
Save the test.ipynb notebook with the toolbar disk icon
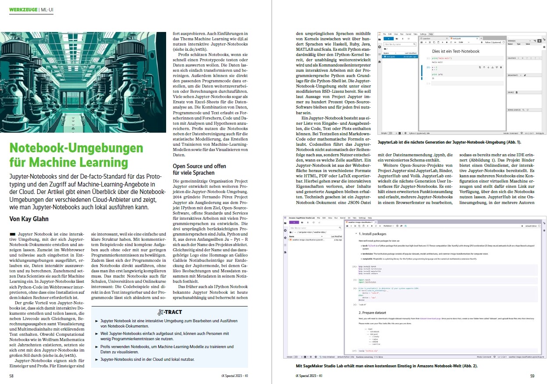(423, 43)
